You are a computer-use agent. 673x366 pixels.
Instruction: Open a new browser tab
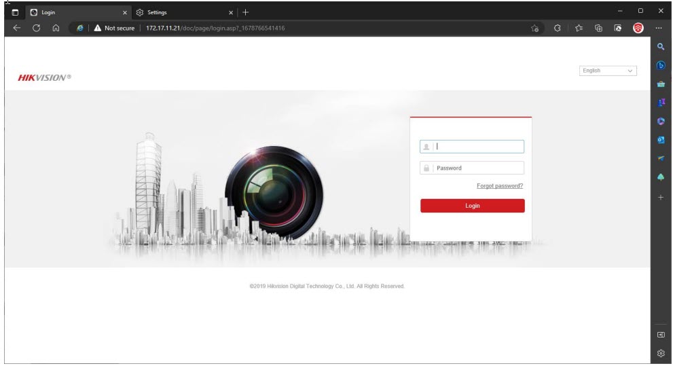[x=246, y=12]
